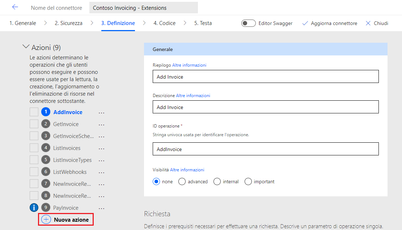Open the ellipsis menu for ListInvoiceTypes
Image resolution: width=402 pixels, height=230 pixels.
pos(102,160)
